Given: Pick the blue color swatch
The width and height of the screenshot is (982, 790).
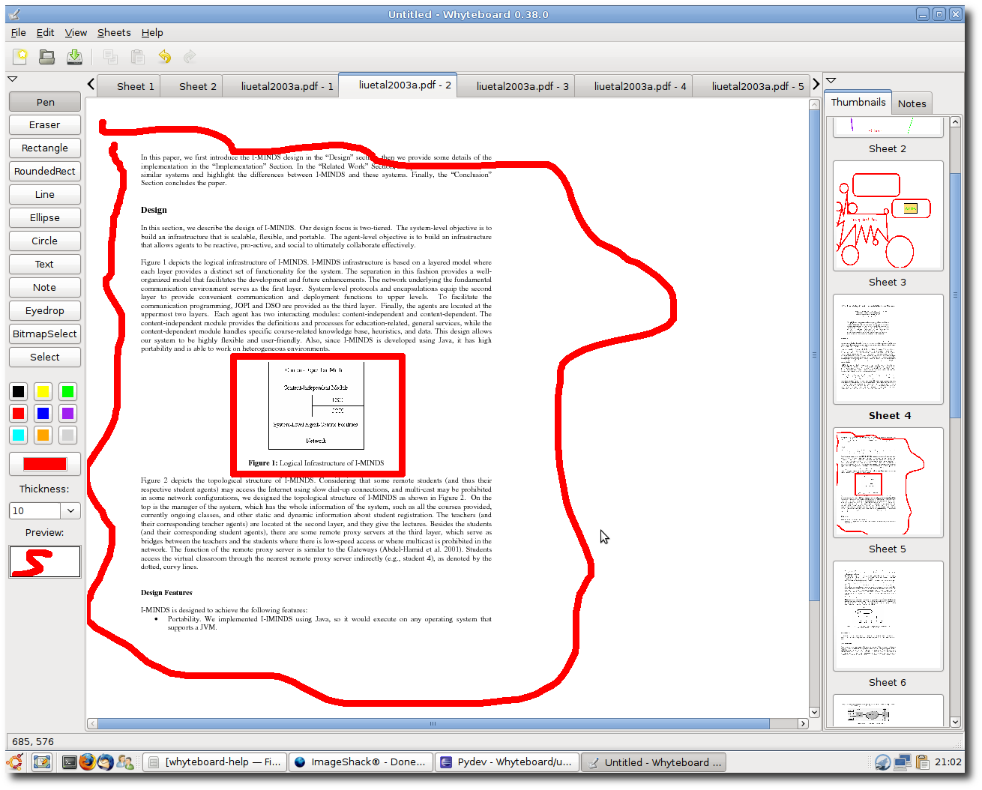Looking at the screenshot, I should click(x=43, y=413).
